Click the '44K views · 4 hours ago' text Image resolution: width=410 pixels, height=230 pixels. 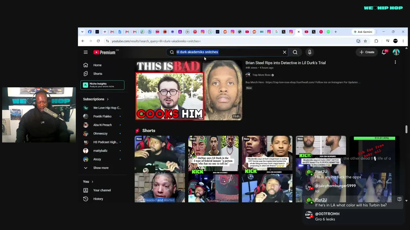point(259,68)
